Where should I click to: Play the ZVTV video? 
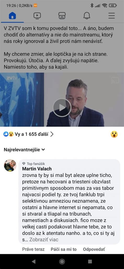[62, 107]
